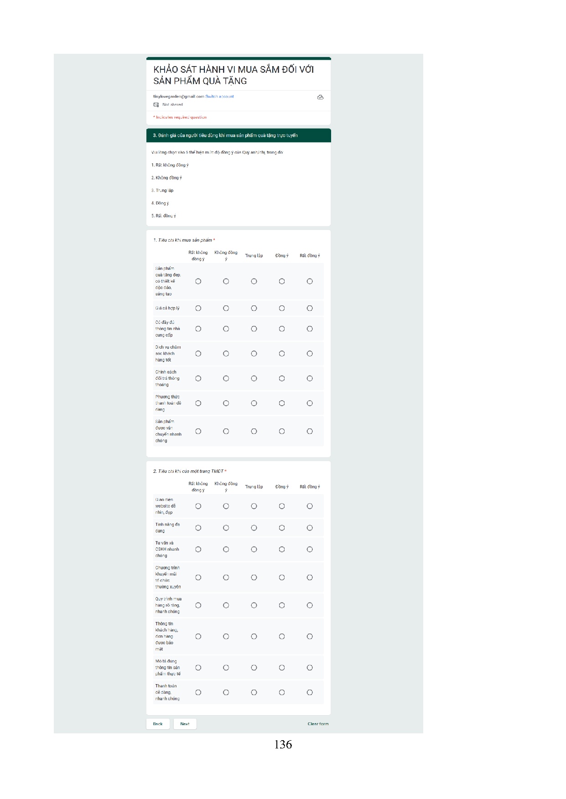Image resolution: width=566 pixels, height=799 pixels.
Task: Select 'Rất đồng ý' for 'Giá cả hợp lý'
Action: [310, 309]
